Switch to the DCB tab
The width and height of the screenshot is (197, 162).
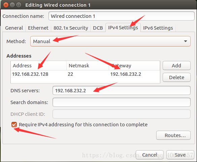click(98, 28)
